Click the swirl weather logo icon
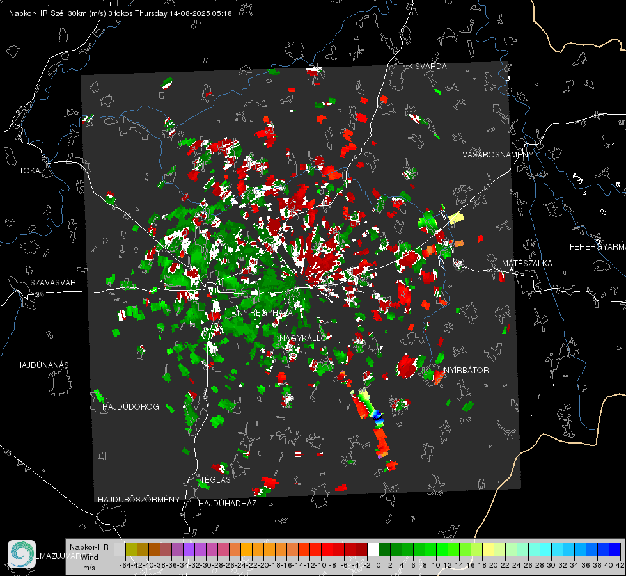Image resolution: width=626 pixels, height=576 pixels. point(22,554)
